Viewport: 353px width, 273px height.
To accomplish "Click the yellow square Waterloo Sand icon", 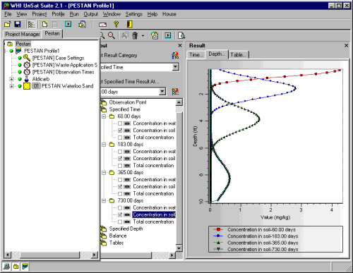I will (x=27, y=86).
